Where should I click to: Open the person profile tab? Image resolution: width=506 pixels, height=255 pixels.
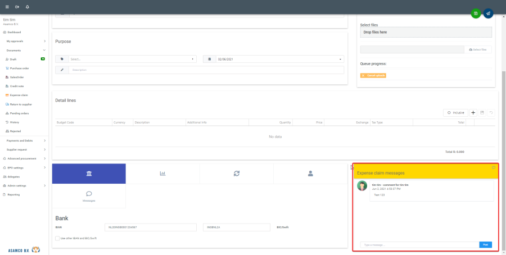tap(310, 174)
